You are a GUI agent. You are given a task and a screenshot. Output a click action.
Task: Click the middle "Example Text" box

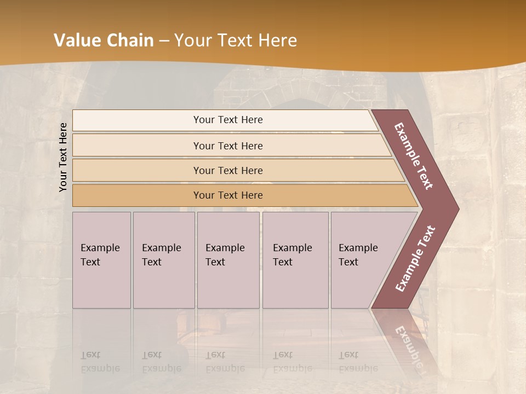coord(228,260)
